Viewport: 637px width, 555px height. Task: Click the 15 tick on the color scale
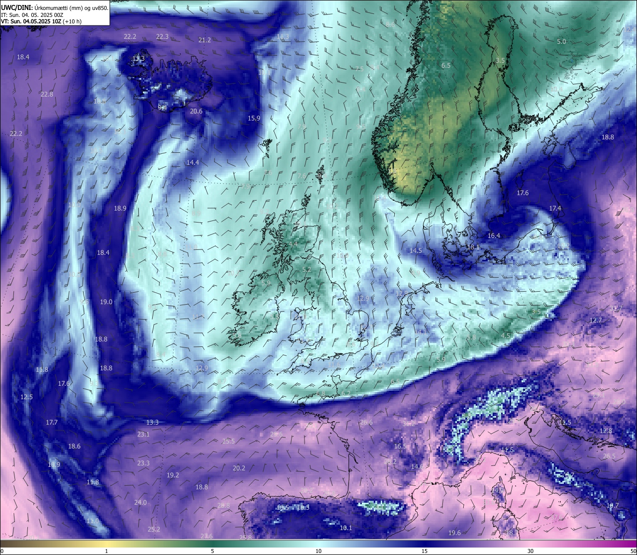[x=425, y=551]
